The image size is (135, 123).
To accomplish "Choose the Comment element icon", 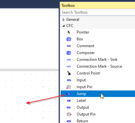I will 69,46.
